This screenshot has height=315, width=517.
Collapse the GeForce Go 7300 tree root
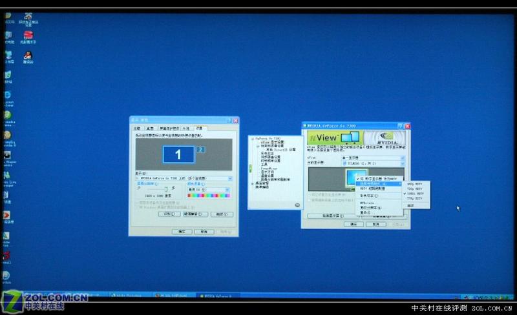[x=253, y=139]
